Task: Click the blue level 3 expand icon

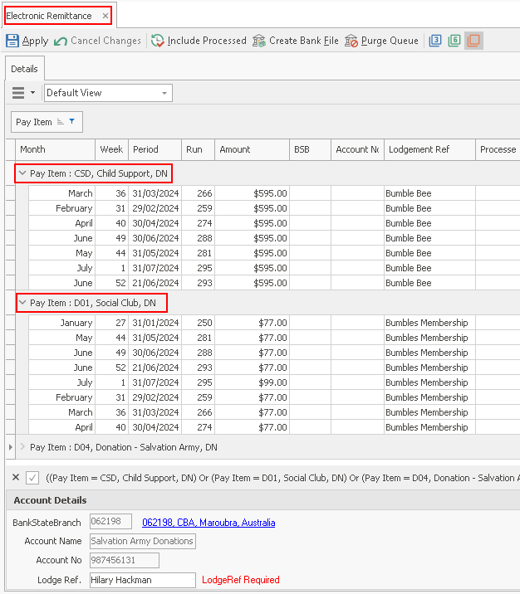Action: point(435,41)
